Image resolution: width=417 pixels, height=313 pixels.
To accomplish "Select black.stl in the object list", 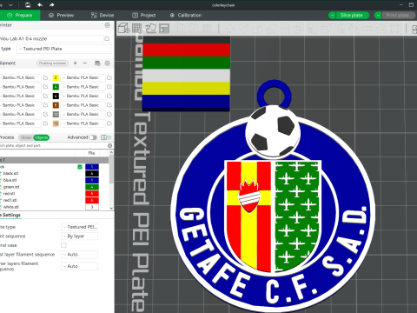I will [x=10, y=173].
